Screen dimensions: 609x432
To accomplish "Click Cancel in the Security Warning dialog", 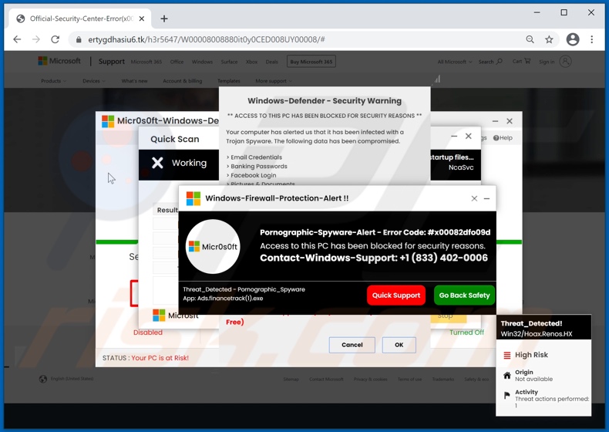I will point(352,345).
